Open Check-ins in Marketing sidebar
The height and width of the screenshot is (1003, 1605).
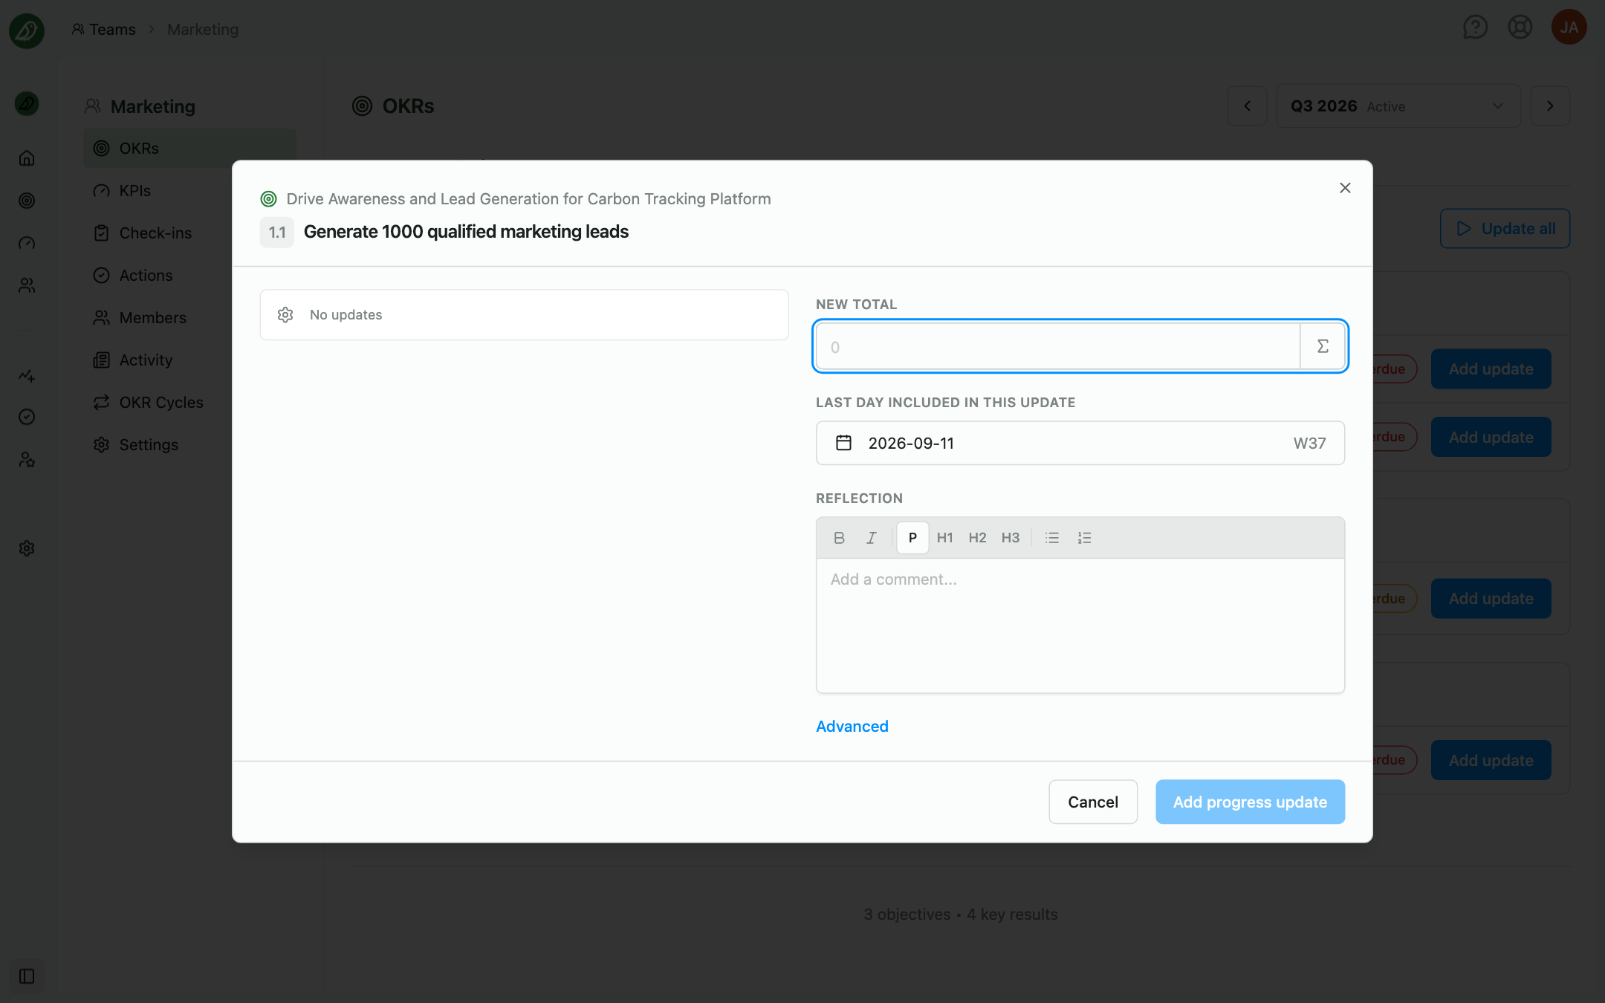pyautogui.click(x=190, y=233)
